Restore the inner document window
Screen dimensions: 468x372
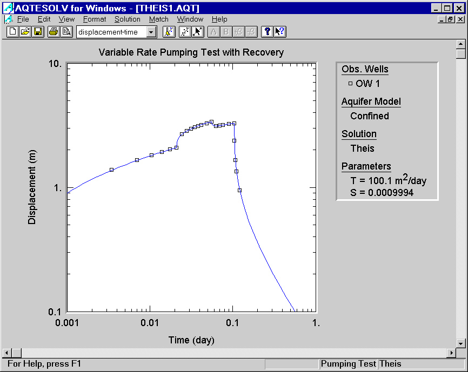[450, 19]
